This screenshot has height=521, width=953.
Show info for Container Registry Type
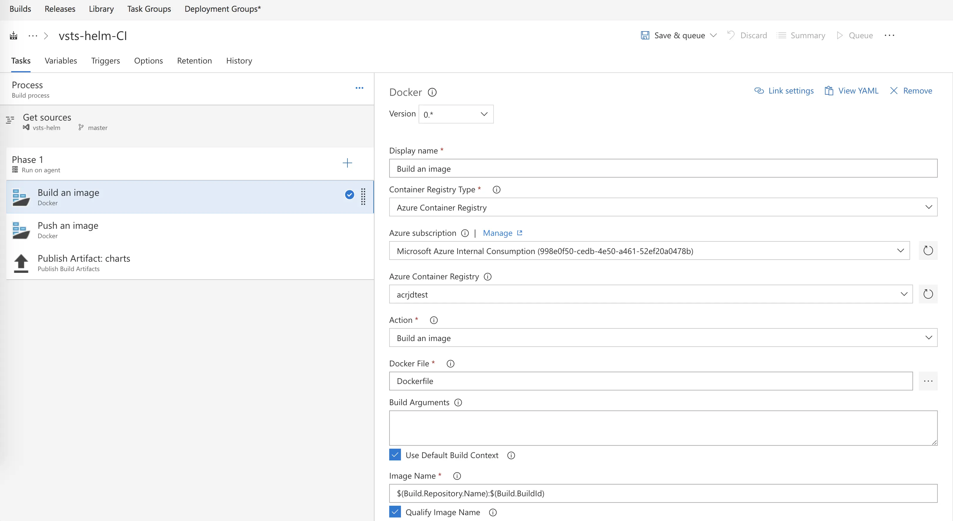pos(496,189)
